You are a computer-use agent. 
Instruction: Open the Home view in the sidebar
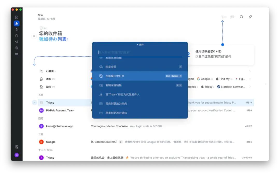17,17
